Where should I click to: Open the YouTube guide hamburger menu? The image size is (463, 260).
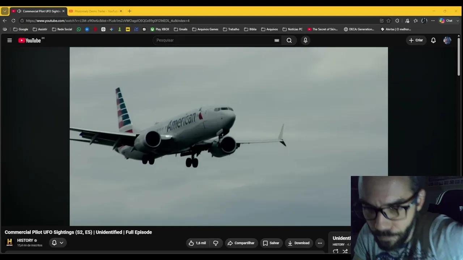point(10,40)
